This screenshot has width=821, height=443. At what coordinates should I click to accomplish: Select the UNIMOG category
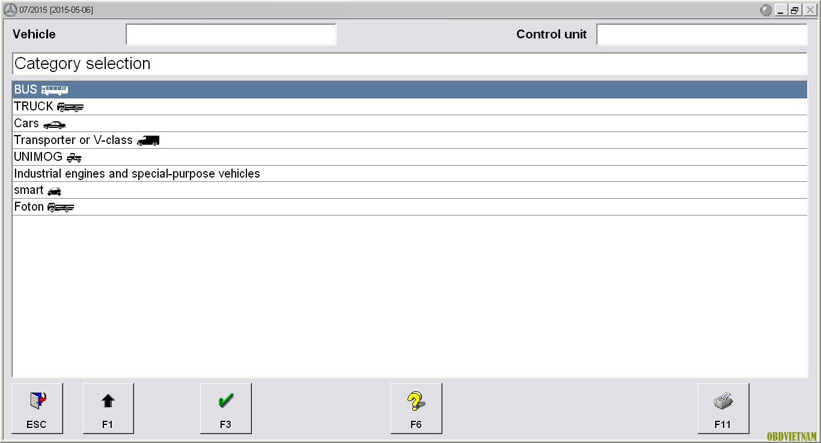click(409, 157)
